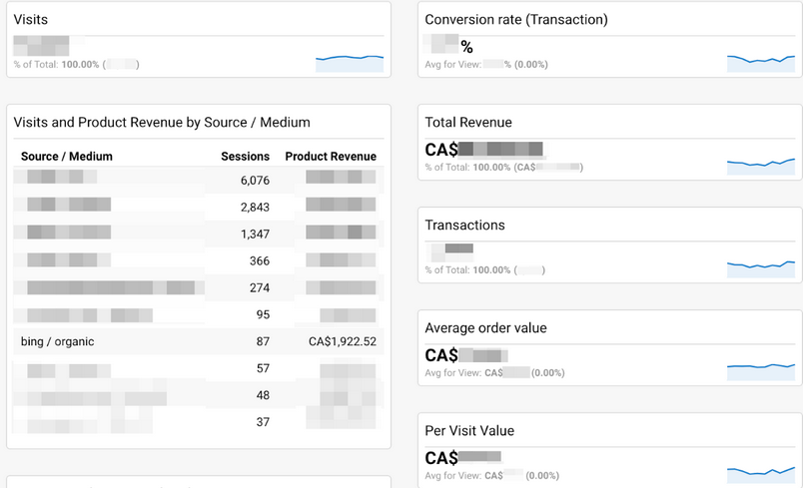Click the Transactions sparkline chart
Screen dimensions: 803x488
tap(761, 267)
